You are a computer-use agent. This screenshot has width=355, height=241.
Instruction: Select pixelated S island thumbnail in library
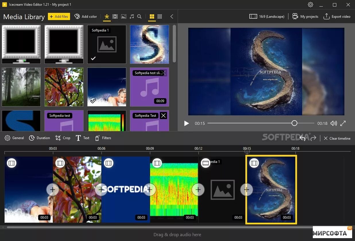pos(150,44)
